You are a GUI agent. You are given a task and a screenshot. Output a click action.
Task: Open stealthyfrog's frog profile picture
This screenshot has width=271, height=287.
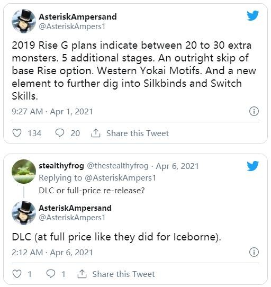[x=24, y=172]
